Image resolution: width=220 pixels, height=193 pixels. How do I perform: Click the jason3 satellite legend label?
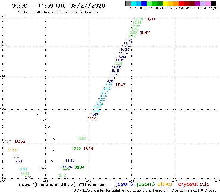coord(146,184)
